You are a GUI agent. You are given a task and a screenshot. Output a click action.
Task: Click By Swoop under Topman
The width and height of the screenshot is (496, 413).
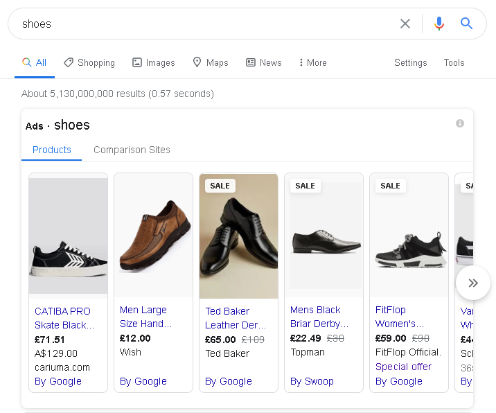coord(312,381)
